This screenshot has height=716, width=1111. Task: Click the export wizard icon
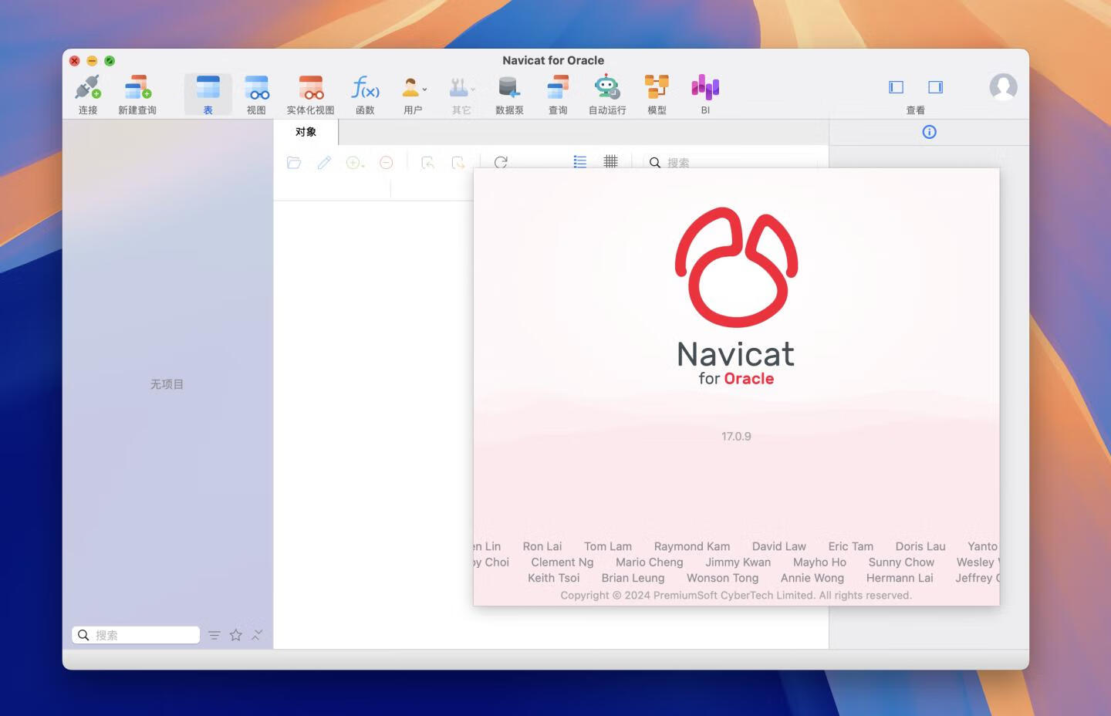pyautogui.click(x=458, y=162)
